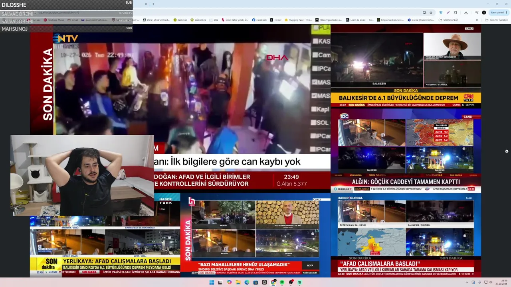511x287 pixels.
Task: Open the Chrome three-dot menu
Action: click(507, 12)
